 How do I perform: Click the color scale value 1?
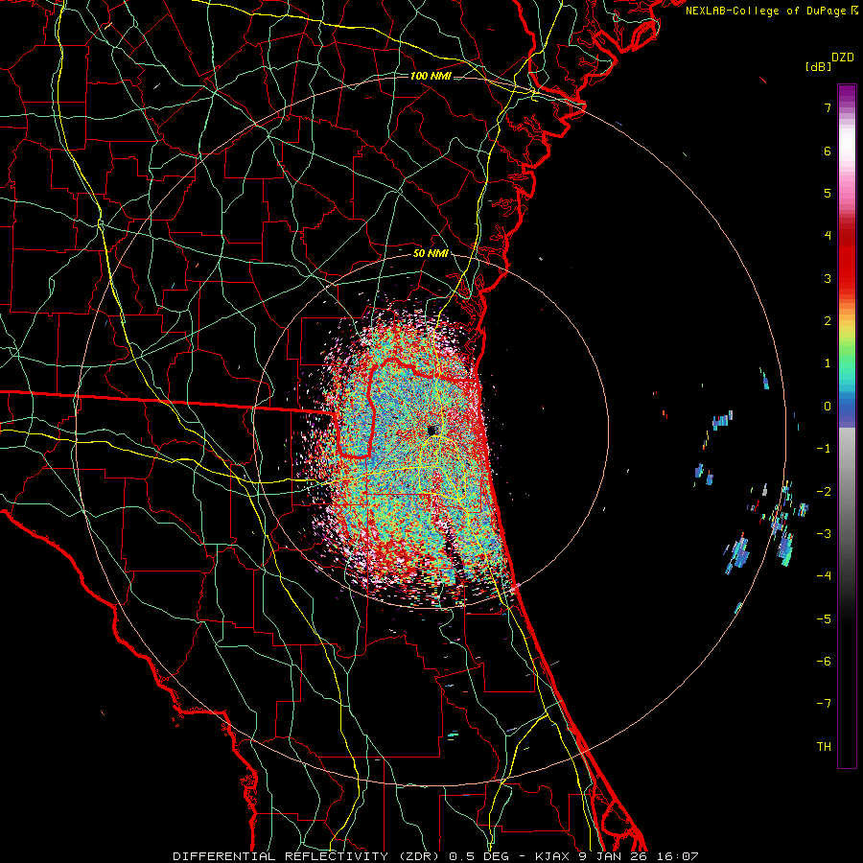[828, 363]
